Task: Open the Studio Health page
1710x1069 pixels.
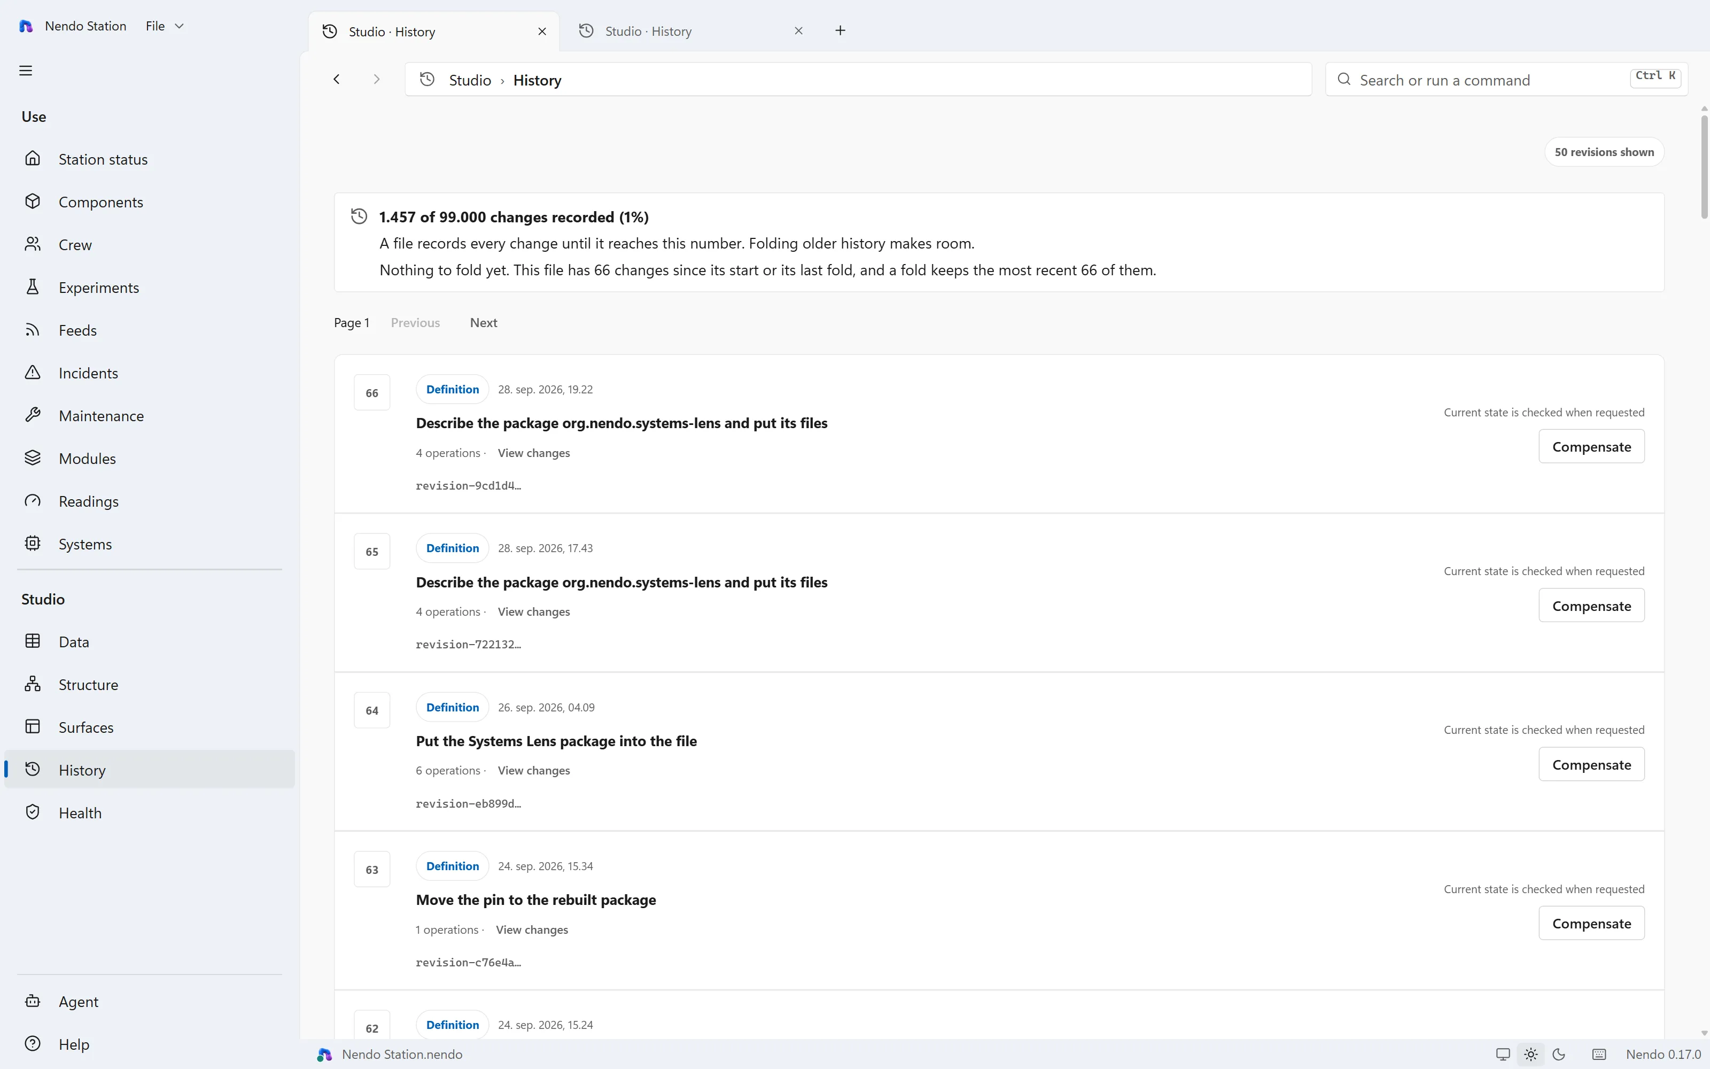Action: pos(149,813)
